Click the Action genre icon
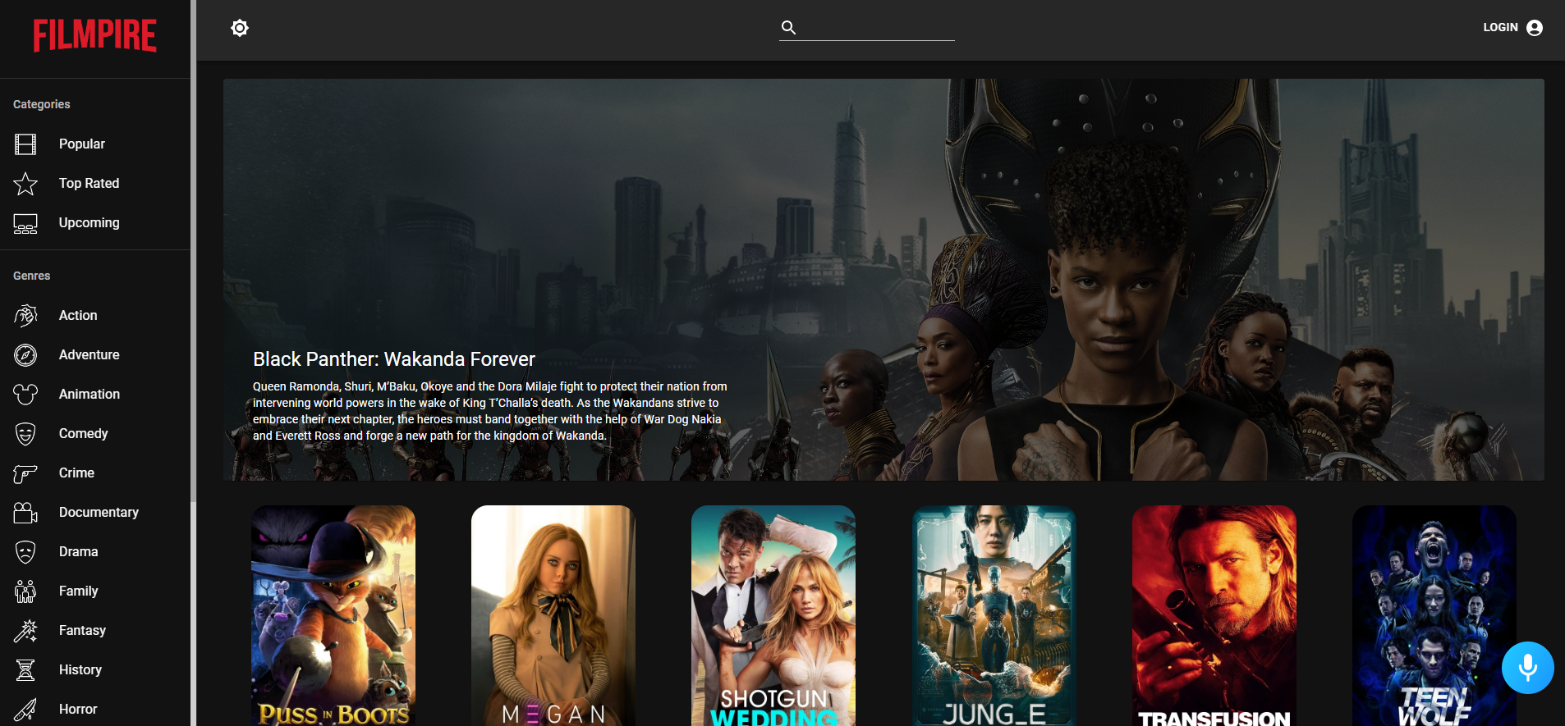The height and width of the screenshot is (726, 1565). point(25,316)
